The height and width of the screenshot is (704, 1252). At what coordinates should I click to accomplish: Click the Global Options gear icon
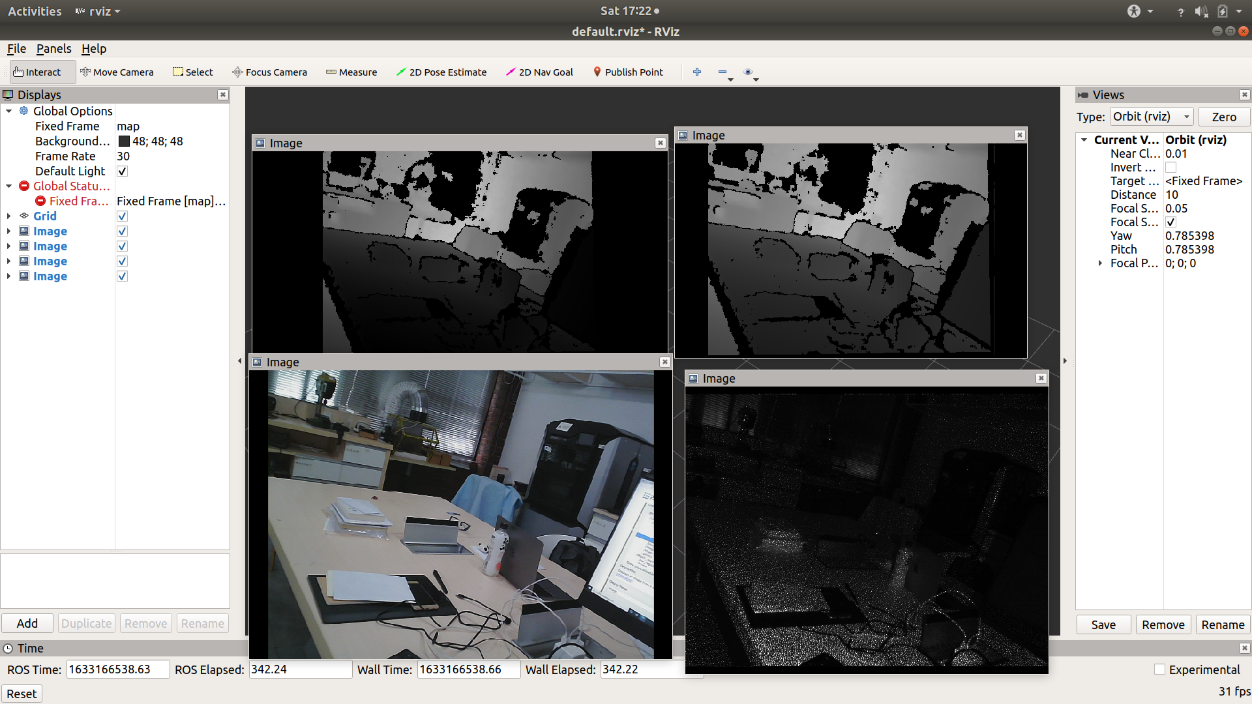click(x=24, y=111)
